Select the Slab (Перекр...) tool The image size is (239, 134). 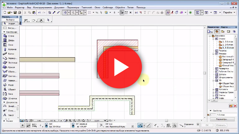(10, 58)
